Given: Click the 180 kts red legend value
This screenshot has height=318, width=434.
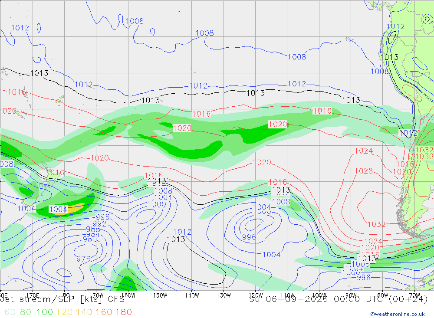Looking at the screenshot, I should [x=123, y=312].
